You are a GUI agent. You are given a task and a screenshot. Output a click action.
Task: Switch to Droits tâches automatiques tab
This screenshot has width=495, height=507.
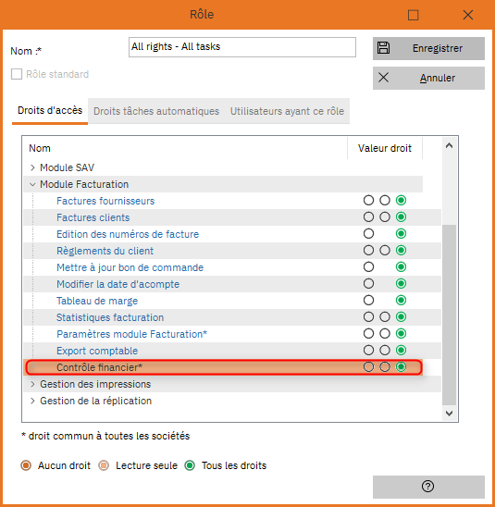[156, 111]
